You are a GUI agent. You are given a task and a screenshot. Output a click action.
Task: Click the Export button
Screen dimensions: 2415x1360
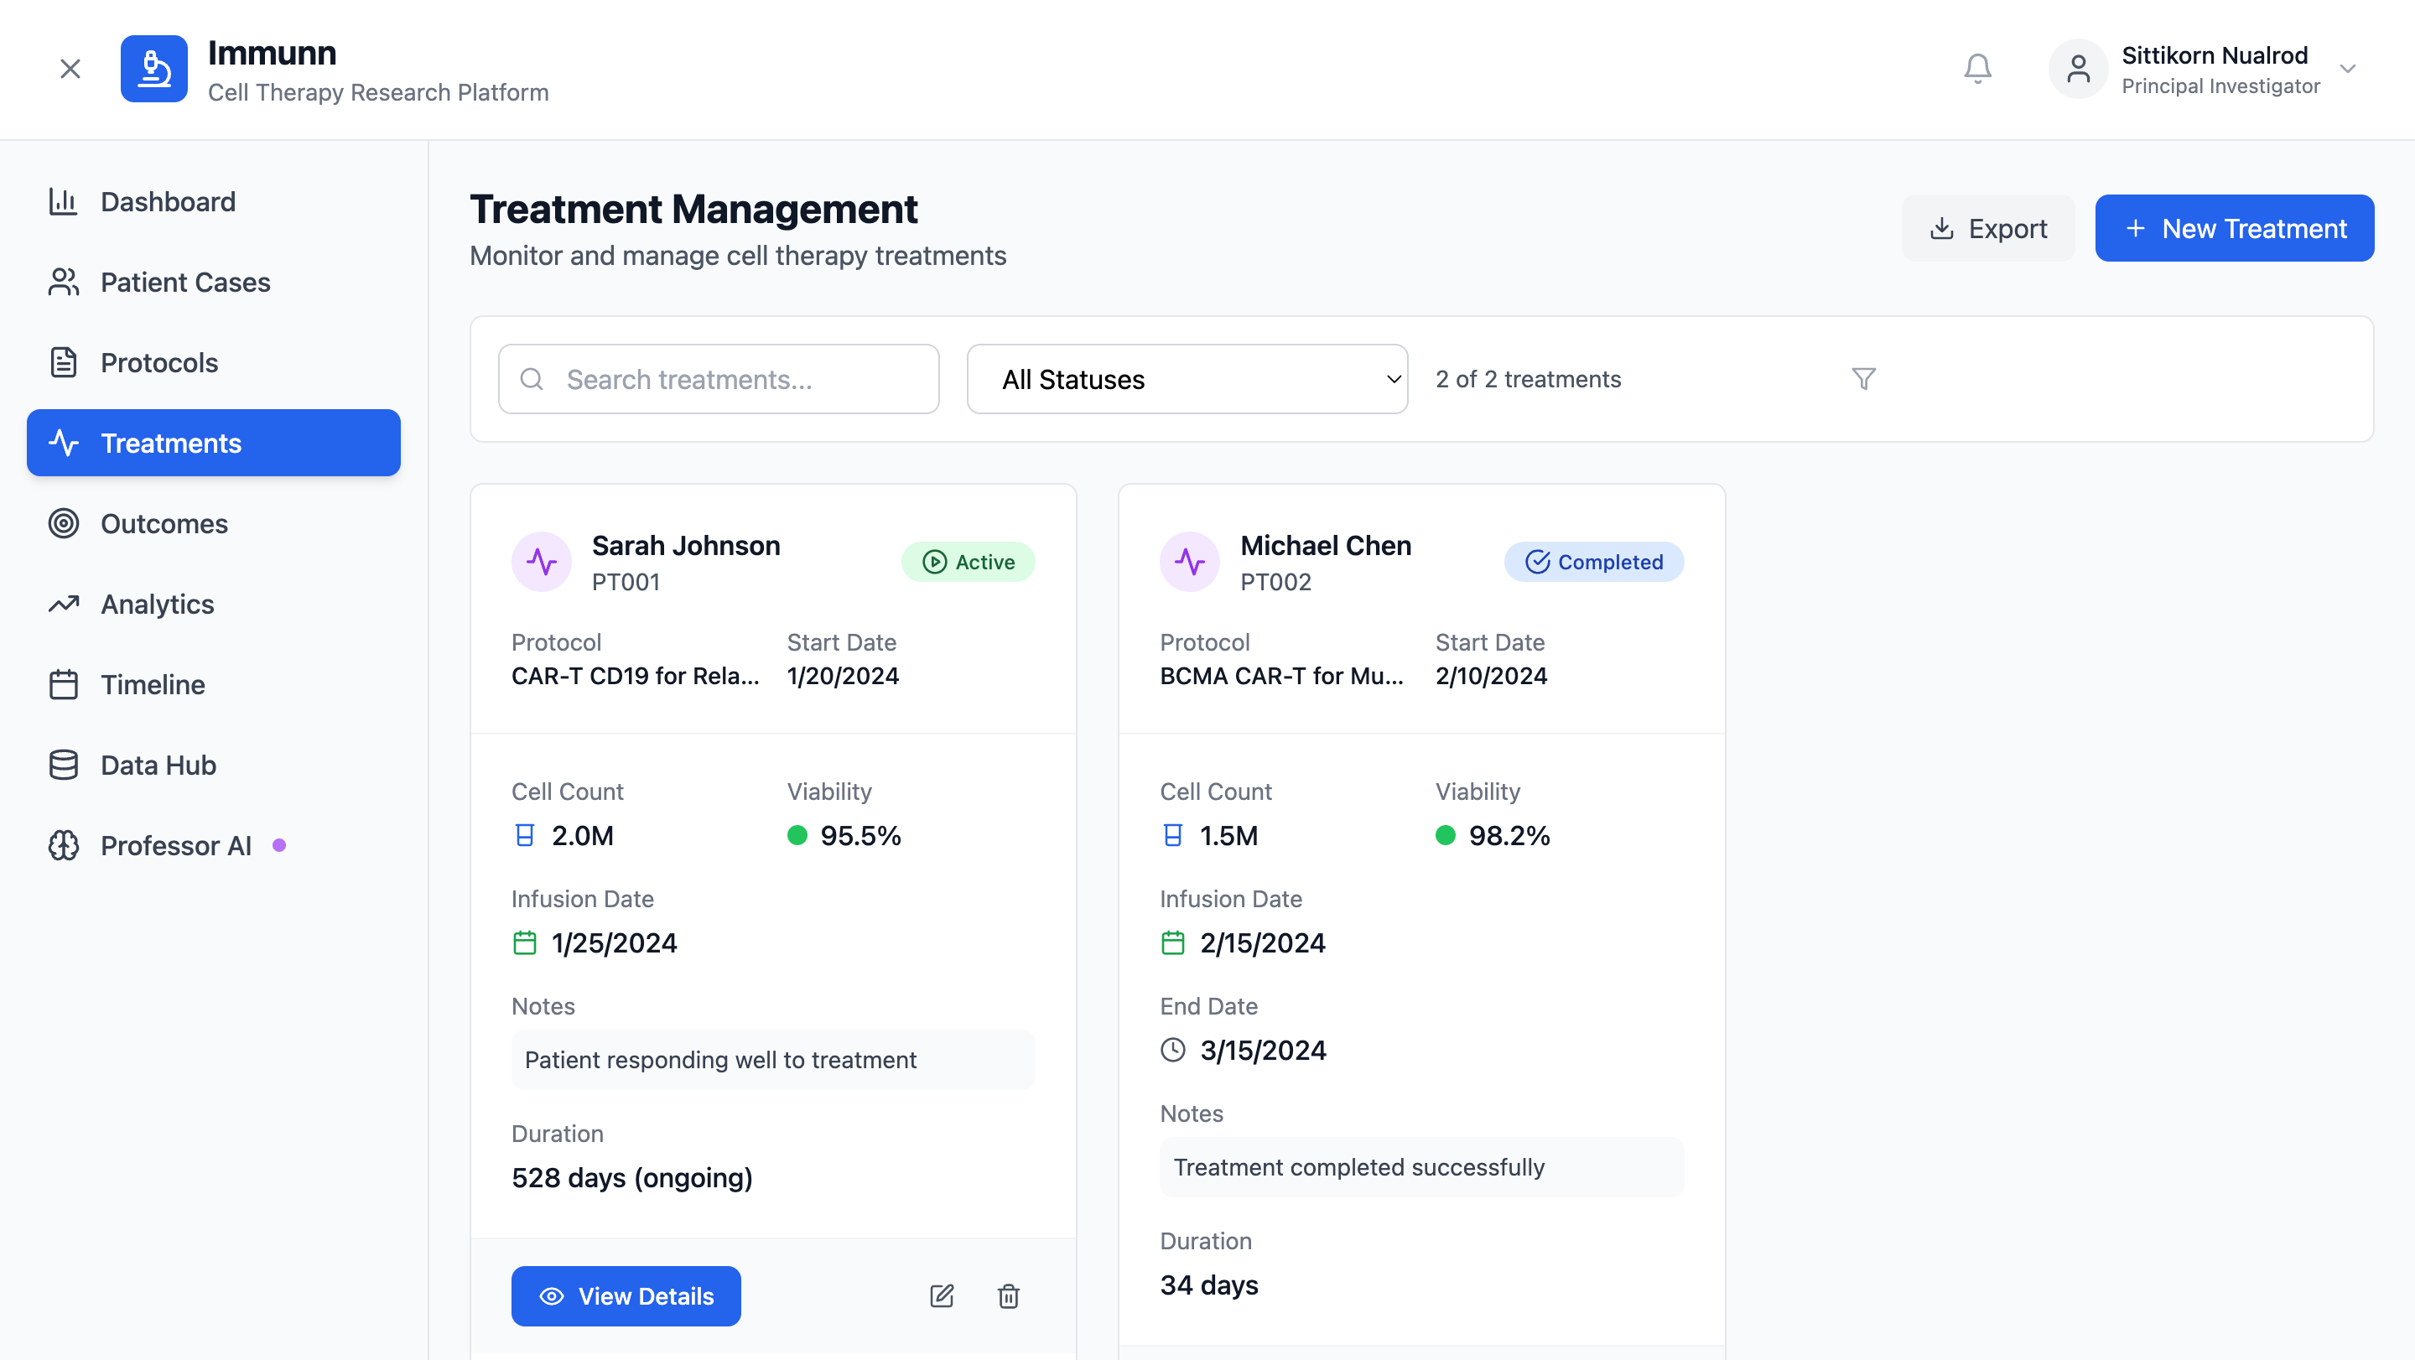[1987, 228]
